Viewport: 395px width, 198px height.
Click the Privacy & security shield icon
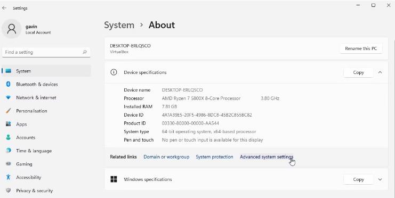(x=9, y=191)
